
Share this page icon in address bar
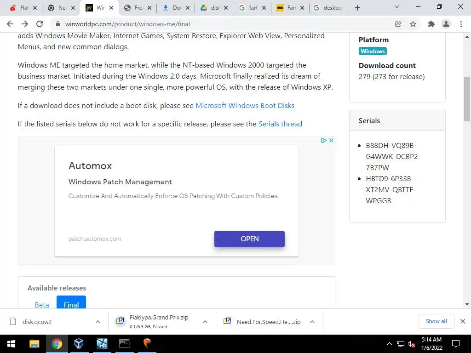pos(398,24)
